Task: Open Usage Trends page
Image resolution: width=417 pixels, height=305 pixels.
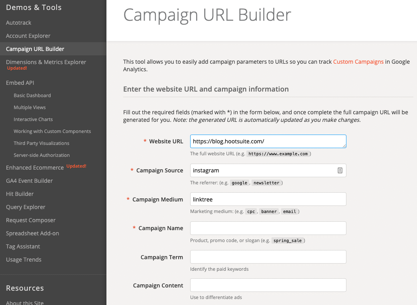Action: 24,260
